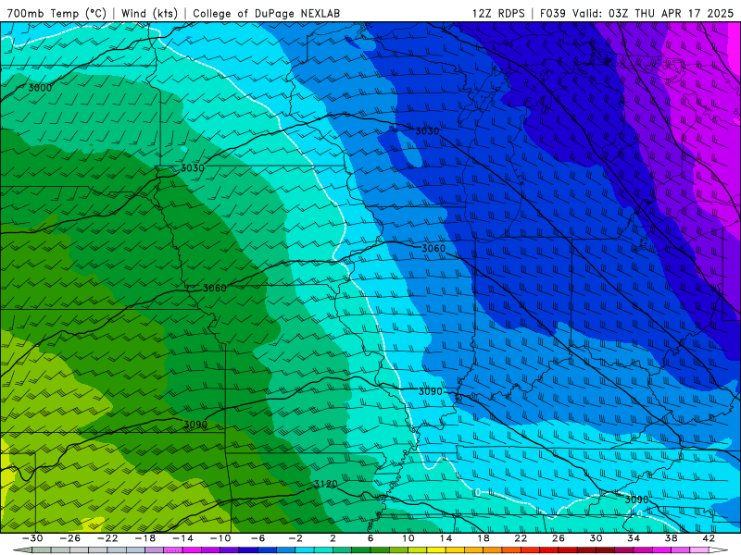Select the "-14" colorbar tick label
741x555 pixels.
tap(182, 538)
